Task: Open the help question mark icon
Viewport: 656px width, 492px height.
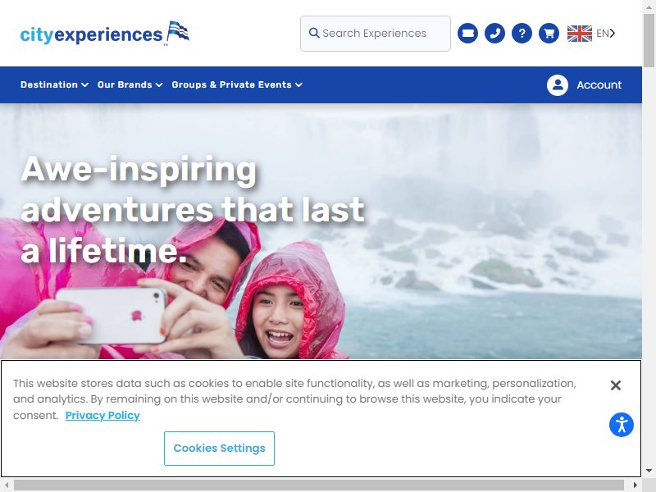Action: 522,34
